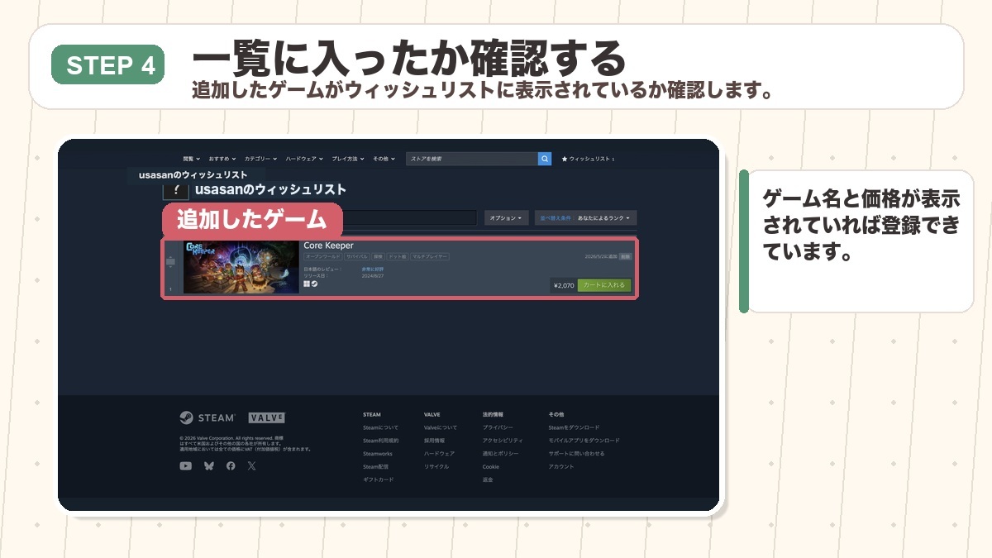This screenshot has width=992, height=558.
Task: Open the 返金 footer link
Action: coord(488,480)
